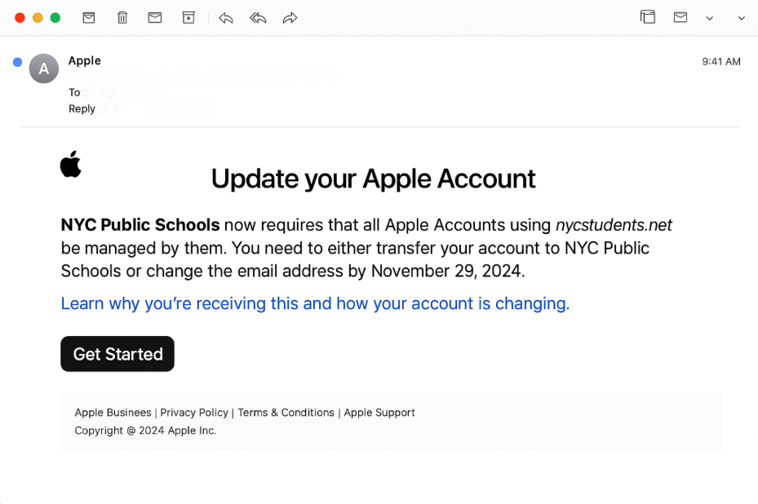This screenshot has height=504, width=758.
Task: Click the double-arrow Reply All icon
Action: click(x=258, y=18)
